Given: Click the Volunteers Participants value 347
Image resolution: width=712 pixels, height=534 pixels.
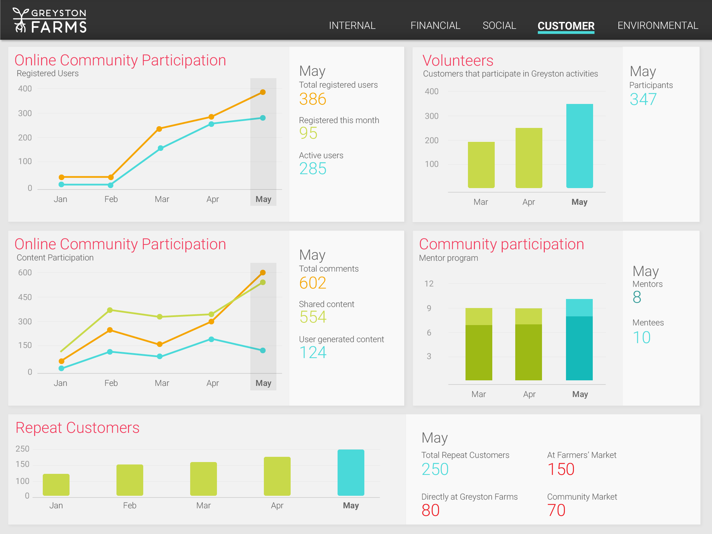Looking at the screenshot, I should (643, 99).
